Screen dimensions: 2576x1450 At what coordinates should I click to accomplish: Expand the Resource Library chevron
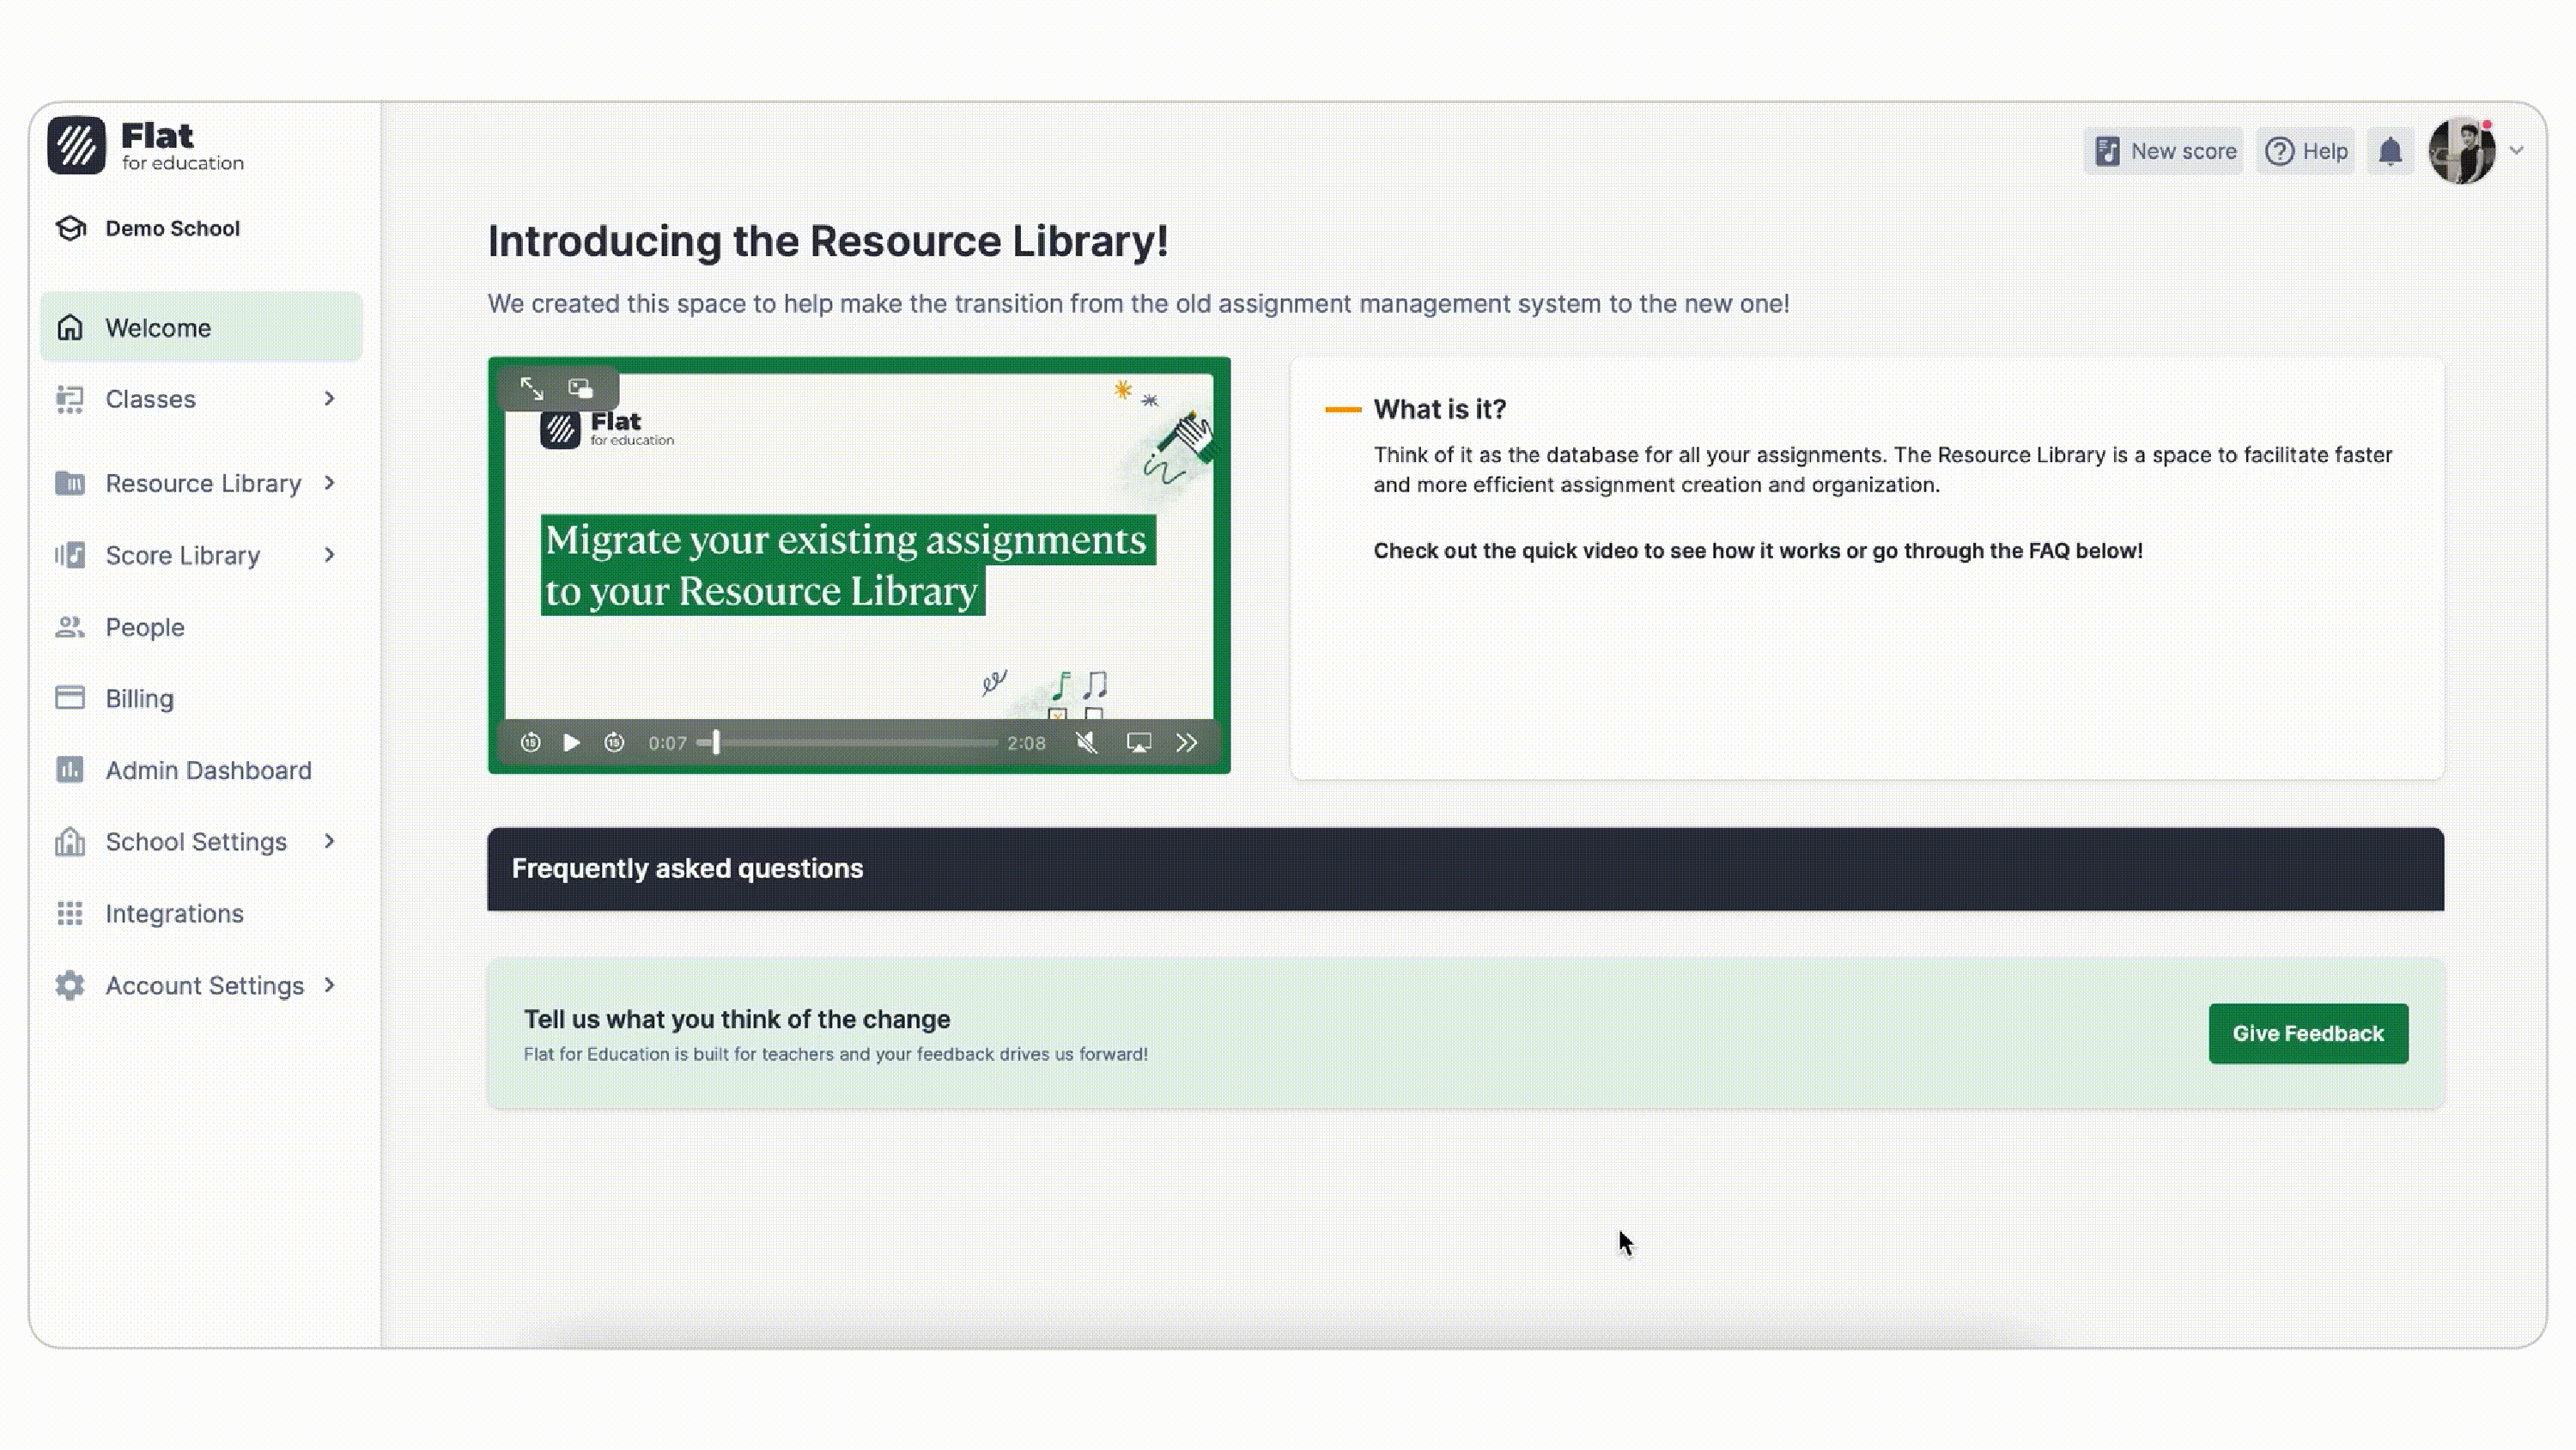pyautogui.click(x=329, y=484)
